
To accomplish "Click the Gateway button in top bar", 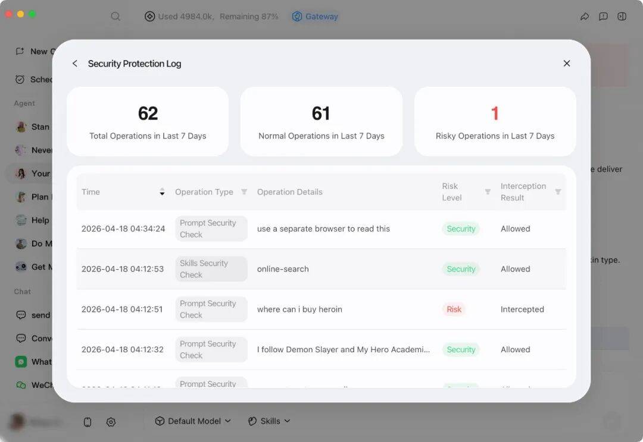I will (x=315, y=17).
